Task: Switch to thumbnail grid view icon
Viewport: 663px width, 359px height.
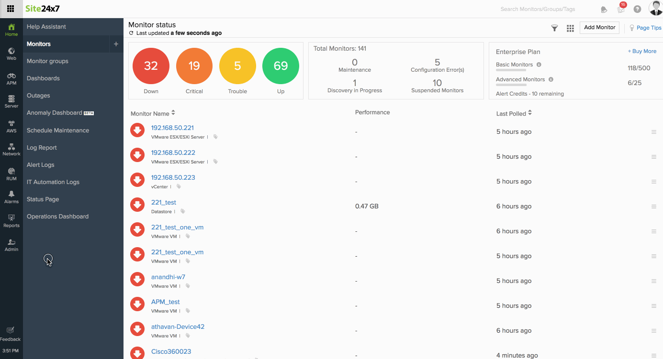Action: pos(570,28)
